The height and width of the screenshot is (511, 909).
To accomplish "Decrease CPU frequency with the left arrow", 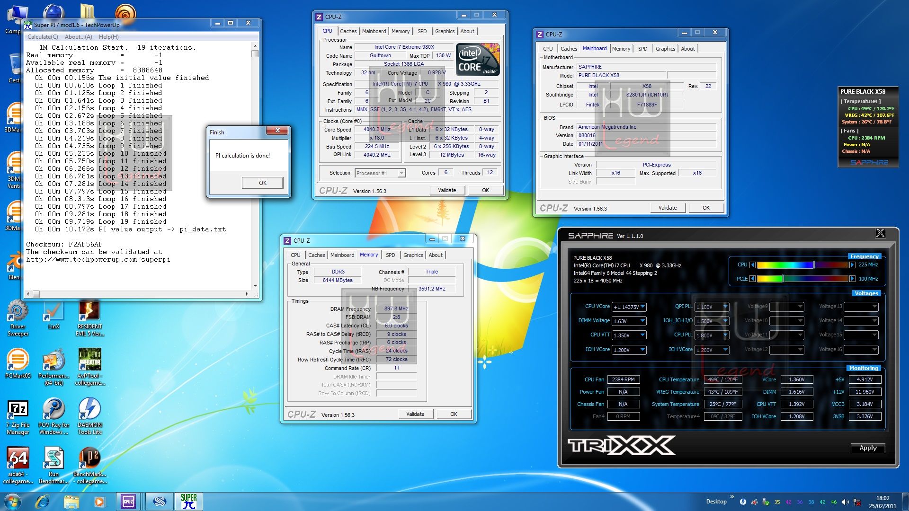I will (x=753, y=265).
